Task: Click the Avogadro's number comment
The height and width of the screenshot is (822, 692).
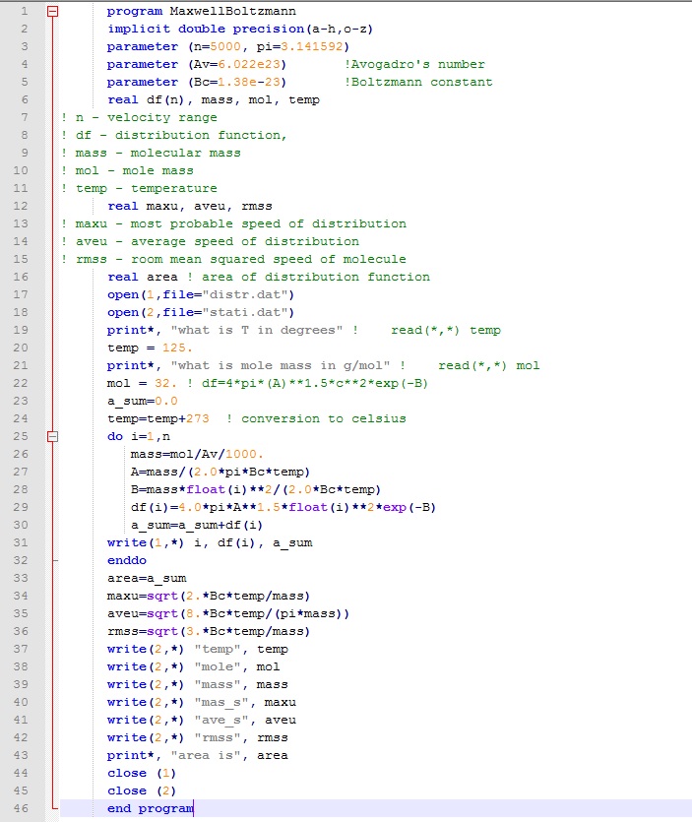Action: 414,65
